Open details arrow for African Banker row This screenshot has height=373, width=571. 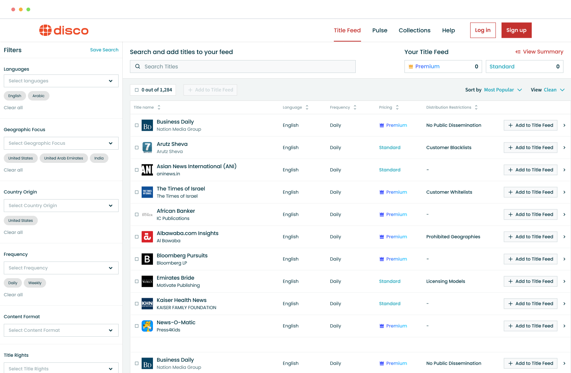tap(565, 215)
